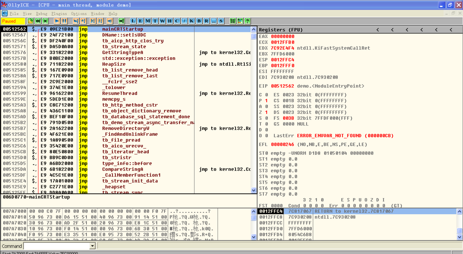This screenshot has width=463, height=254.
Task: Open Executable modules via E button
Action: 141,21
